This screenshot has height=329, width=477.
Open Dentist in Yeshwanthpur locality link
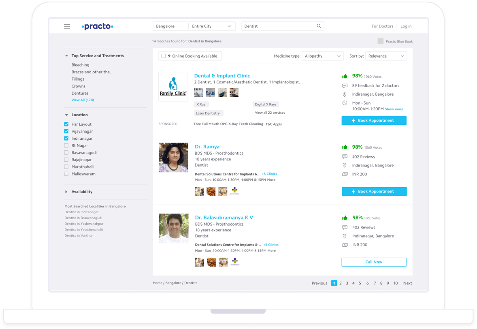[x=84, y=224]
